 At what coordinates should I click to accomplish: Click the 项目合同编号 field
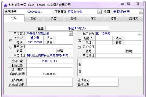point(50,84)
